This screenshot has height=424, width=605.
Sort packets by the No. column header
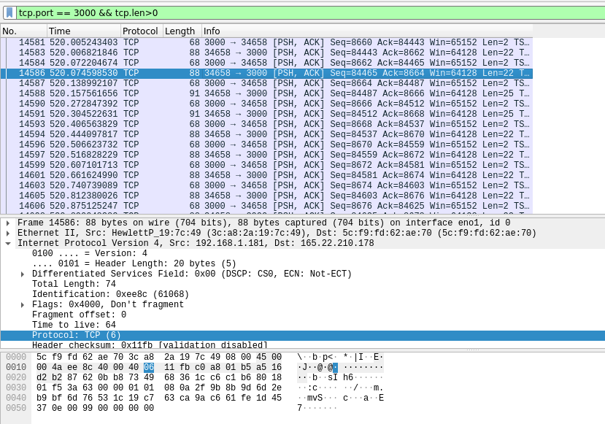23,31
